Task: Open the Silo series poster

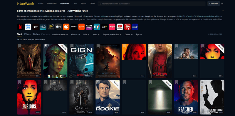Action: [x=55, y=61]
